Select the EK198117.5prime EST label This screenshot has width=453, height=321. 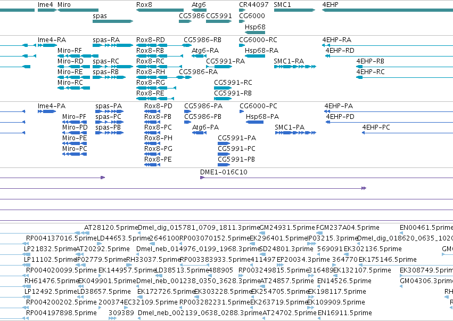pos(337,292)
